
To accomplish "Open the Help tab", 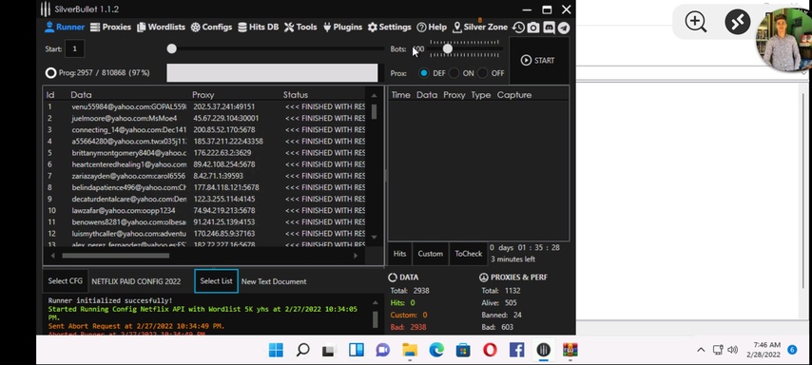I will pos(432,28).
